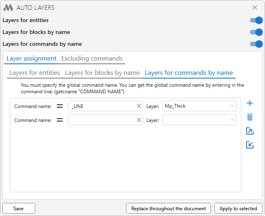
Task: Switch to Excluding commands tab
Action: pos(92,59)
